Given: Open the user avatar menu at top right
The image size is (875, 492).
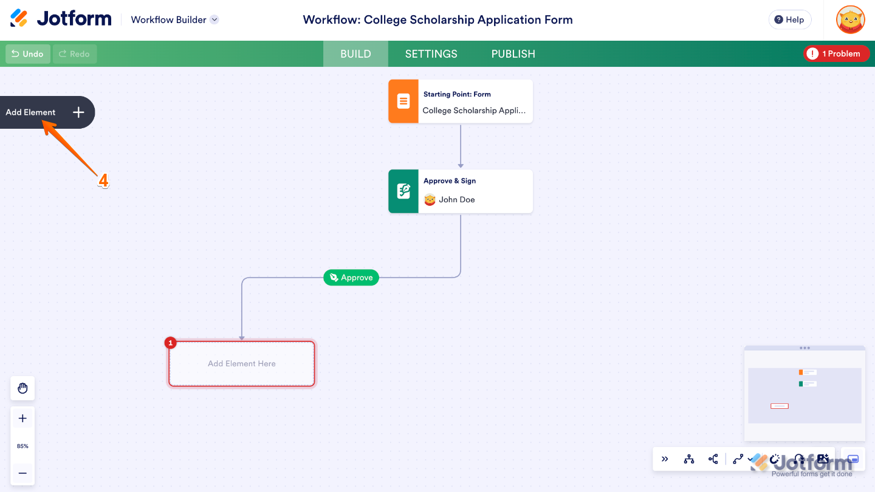Looking at the screenshot, I should point(850,19).
